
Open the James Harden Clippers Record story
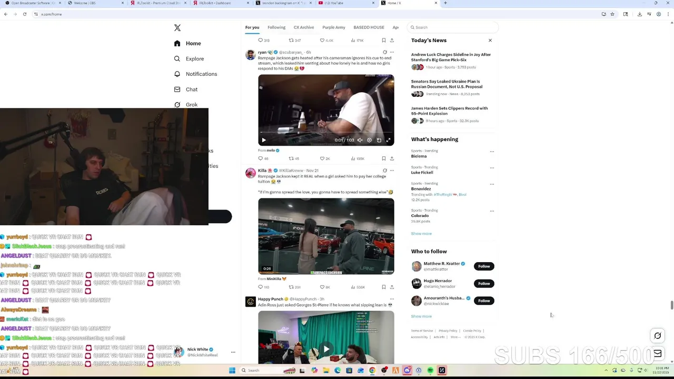tap(450, 111)
